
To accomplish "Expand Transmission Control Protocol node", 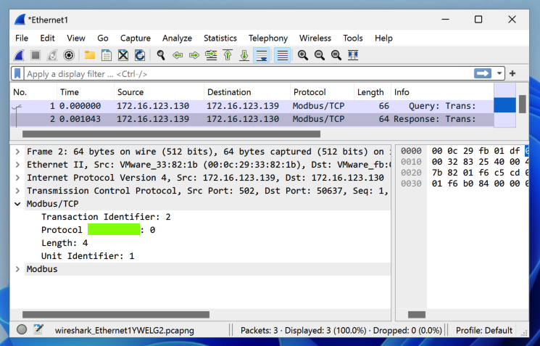I will [x=17, y=191].
